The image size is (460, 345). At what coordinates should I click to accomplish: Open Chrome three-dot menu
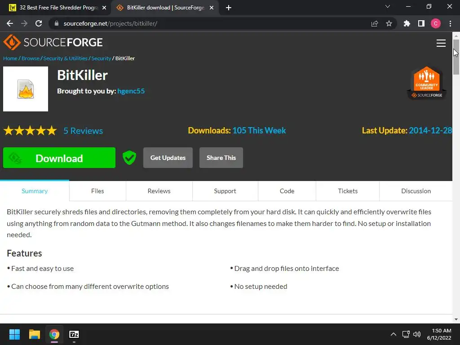450,23
